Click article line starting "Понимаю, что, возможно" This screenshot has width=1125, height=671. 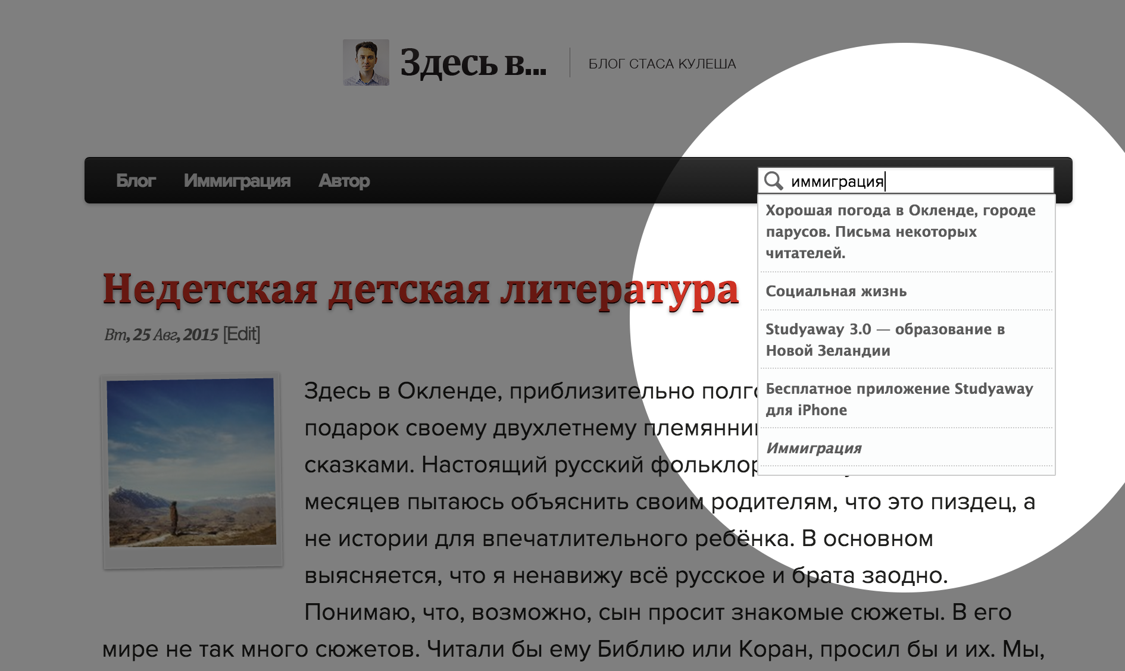pyautogui.click(x=657, y=612)
